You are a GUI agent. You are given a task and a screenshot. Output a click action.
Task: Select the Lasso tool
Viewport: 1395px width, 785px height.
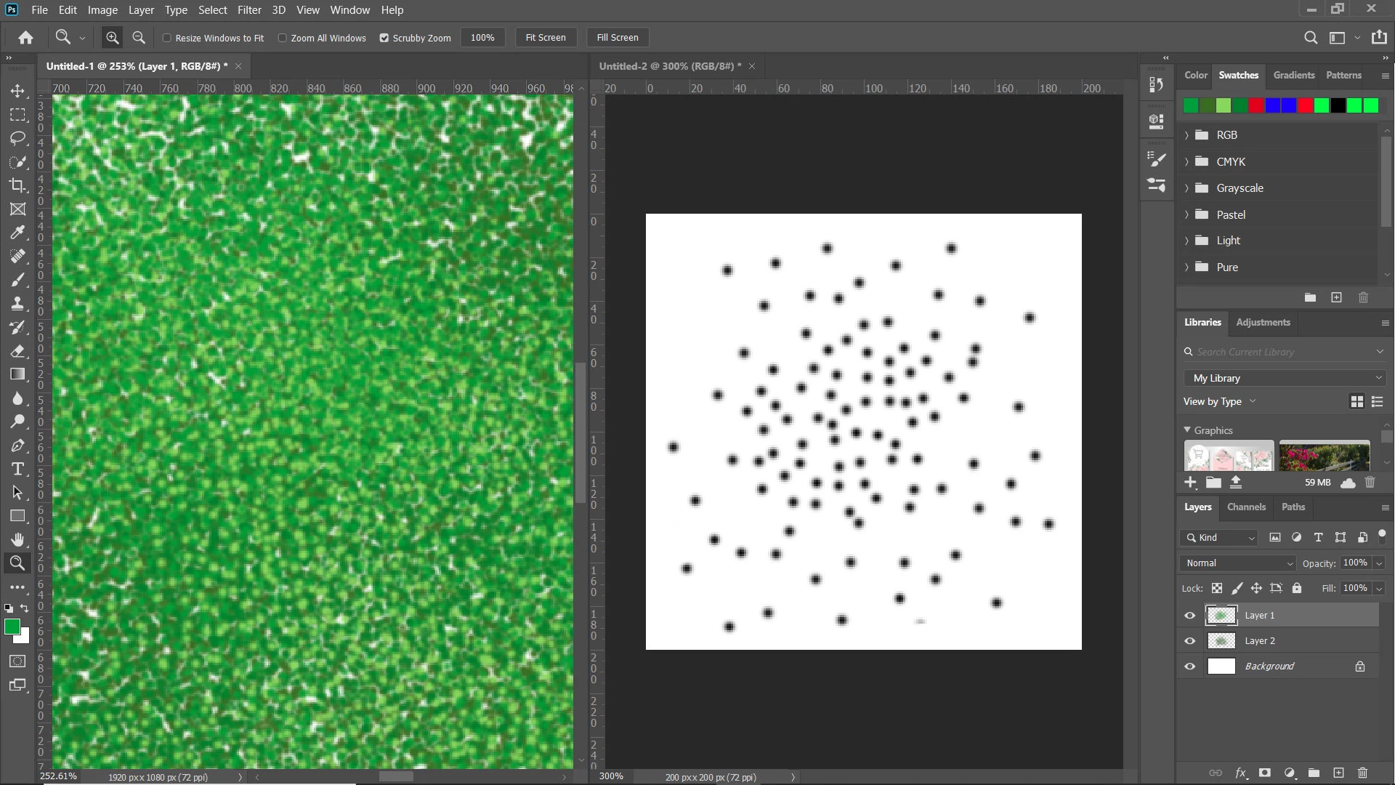[17, 138]
